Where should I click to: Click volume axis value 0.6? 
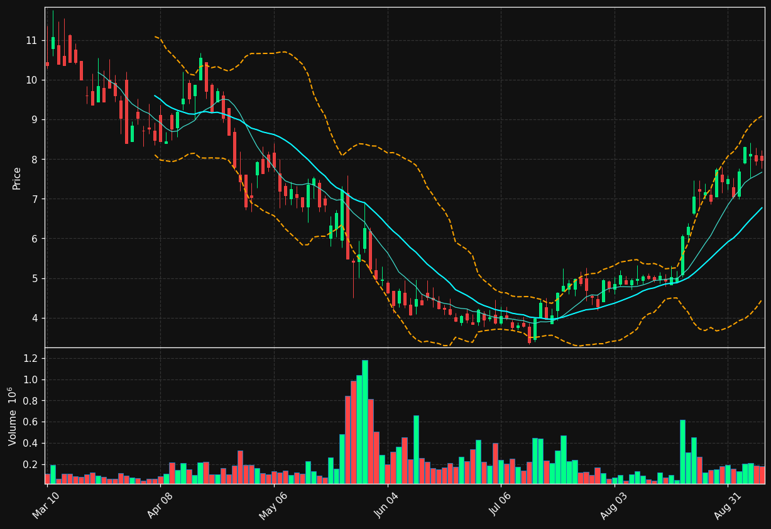tap(31, 422)
